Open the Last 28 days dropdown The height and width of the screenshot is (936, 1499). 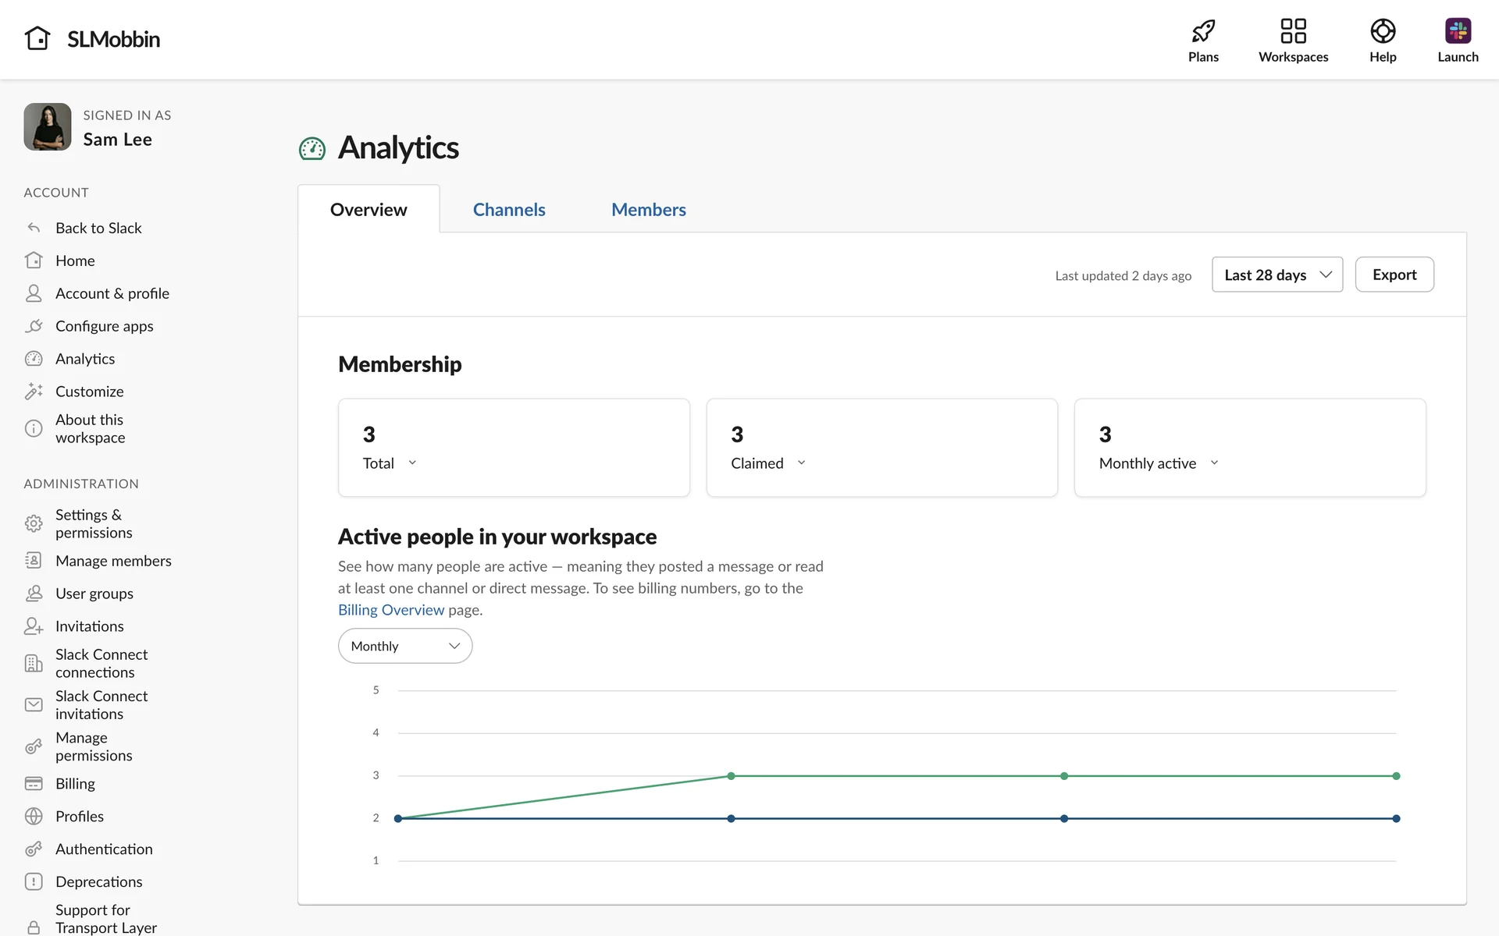1276,275
